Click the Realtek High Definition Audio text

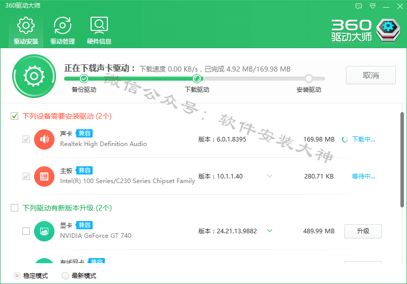tap(103, 144)
